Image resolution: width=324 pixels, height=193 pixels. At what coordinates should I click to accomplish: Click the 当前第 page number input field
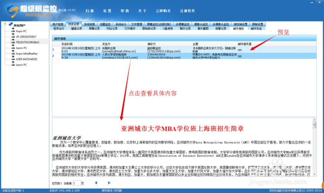[x=77, y=183]
